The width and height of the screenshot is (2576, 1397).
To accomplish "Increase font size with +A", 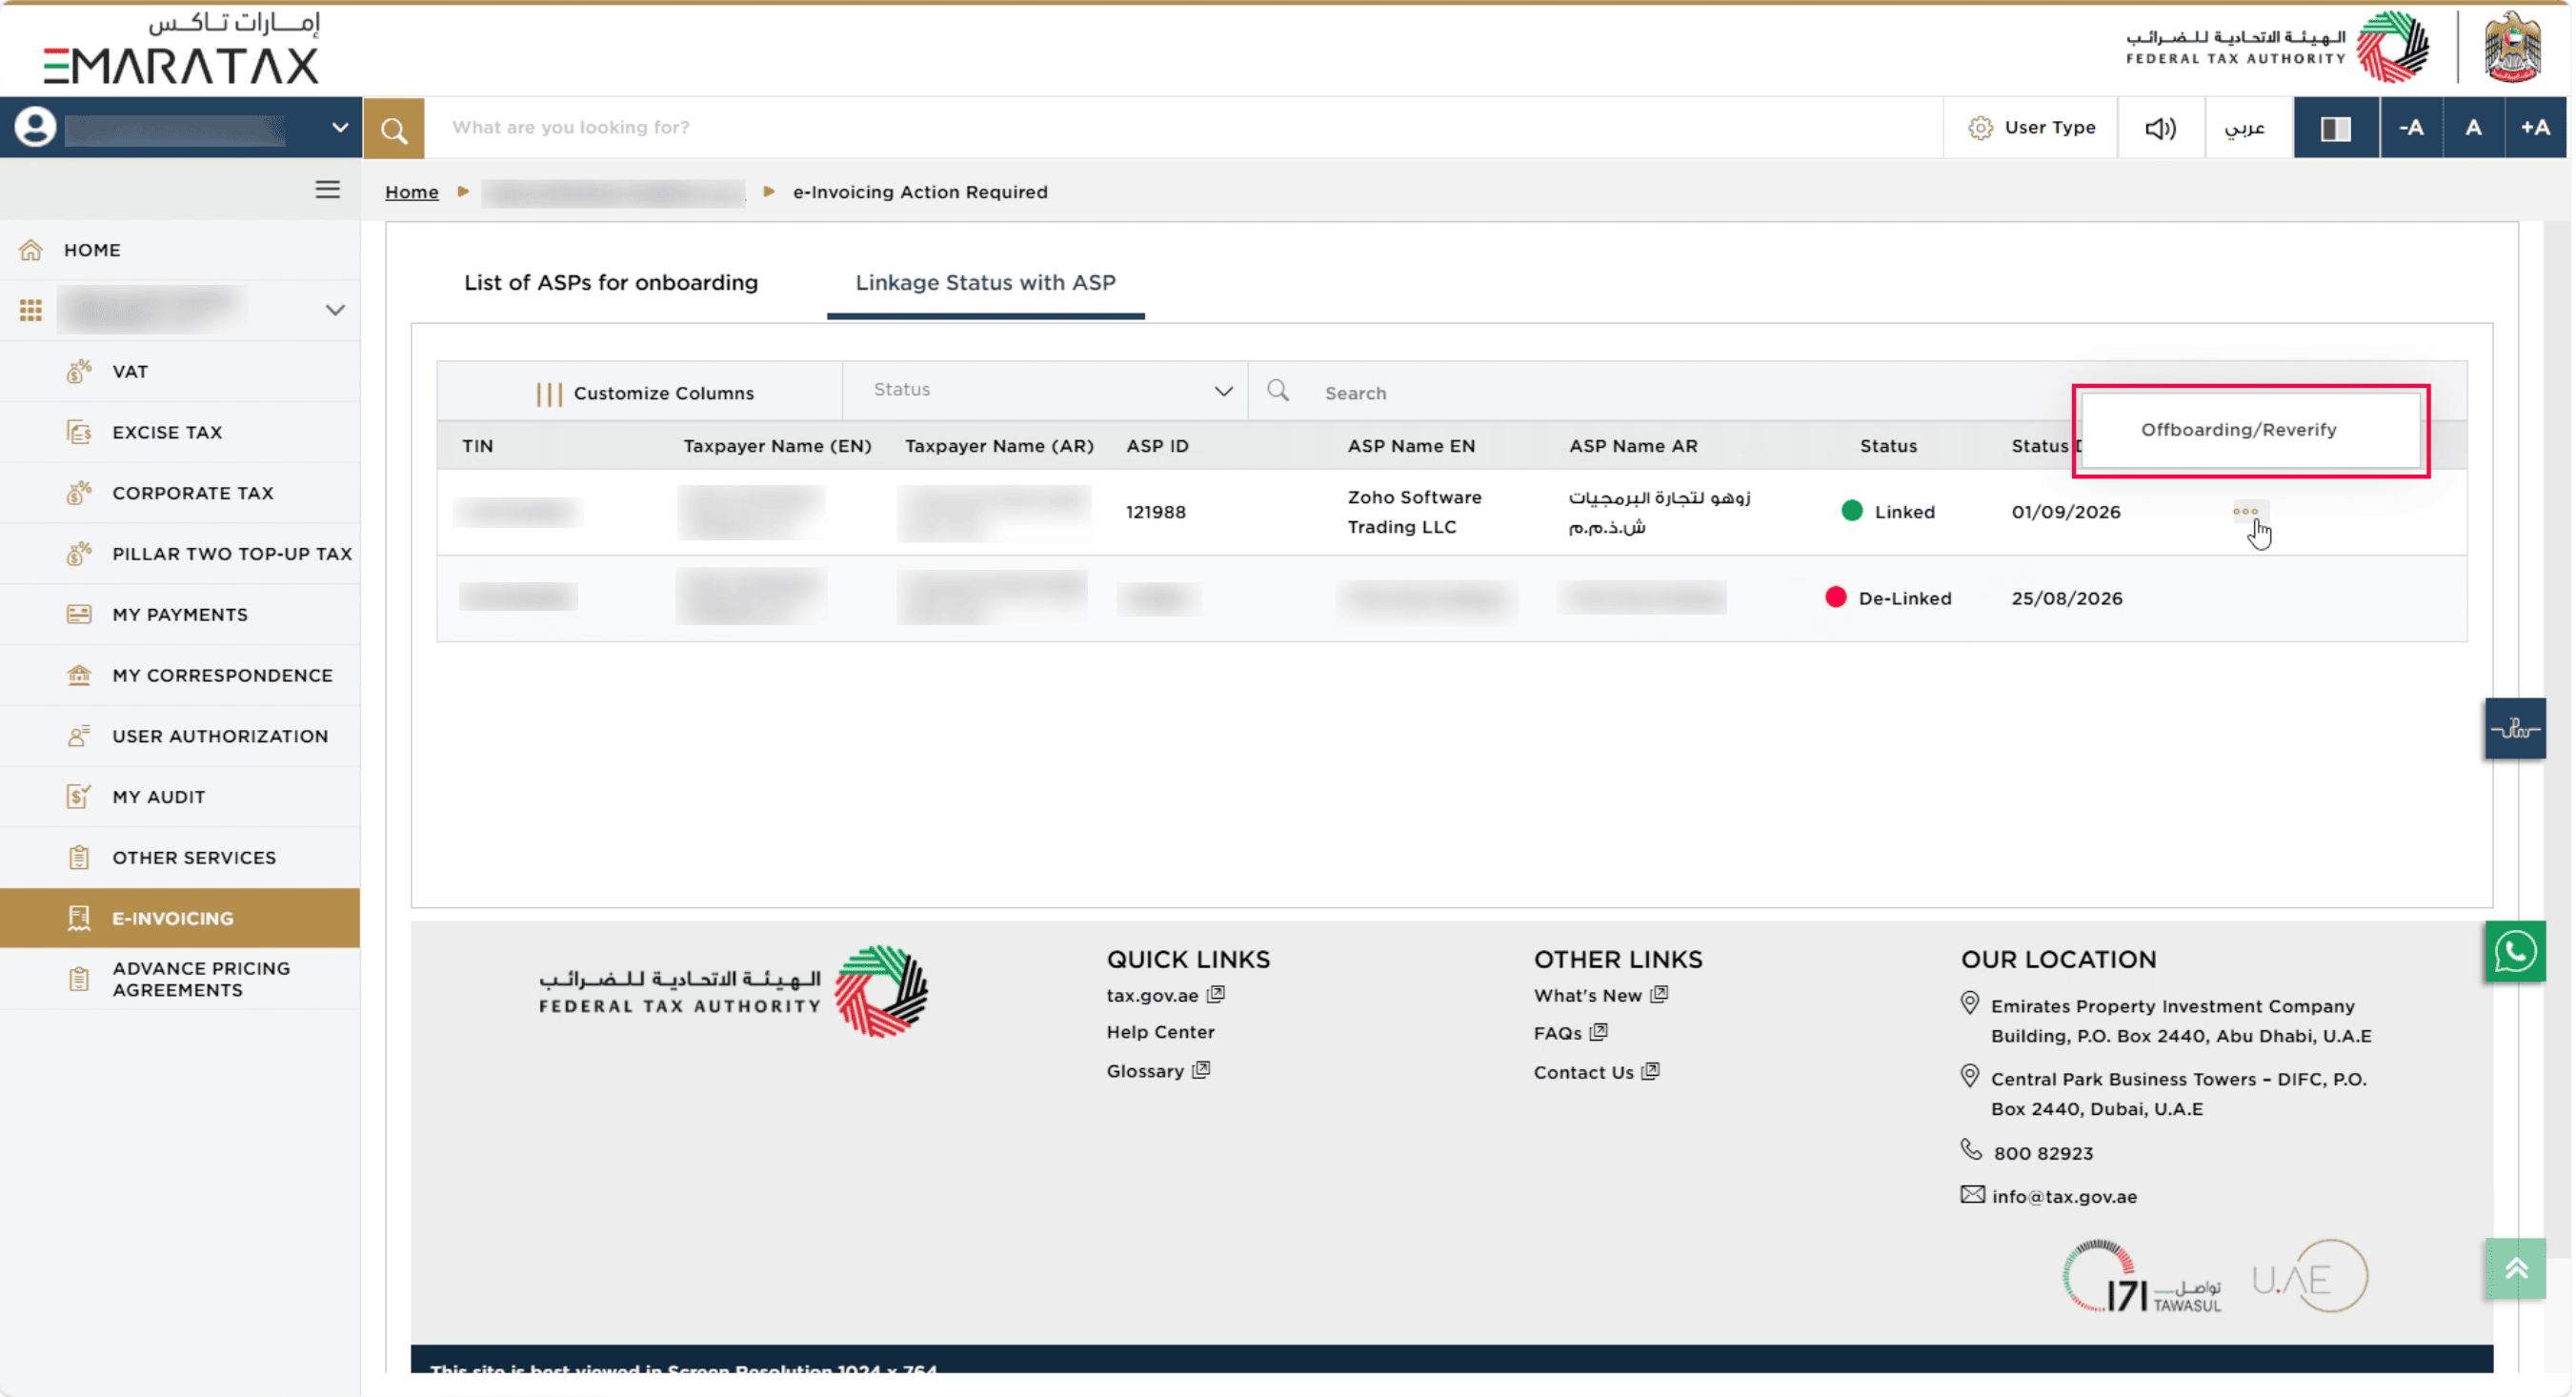I will pos(2536,128).
